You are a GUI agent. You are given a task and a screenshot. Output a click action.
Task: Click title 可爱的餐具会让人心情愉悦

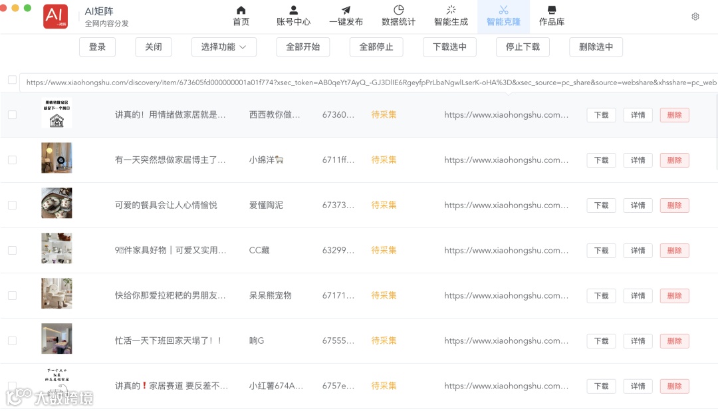point(166,205)
